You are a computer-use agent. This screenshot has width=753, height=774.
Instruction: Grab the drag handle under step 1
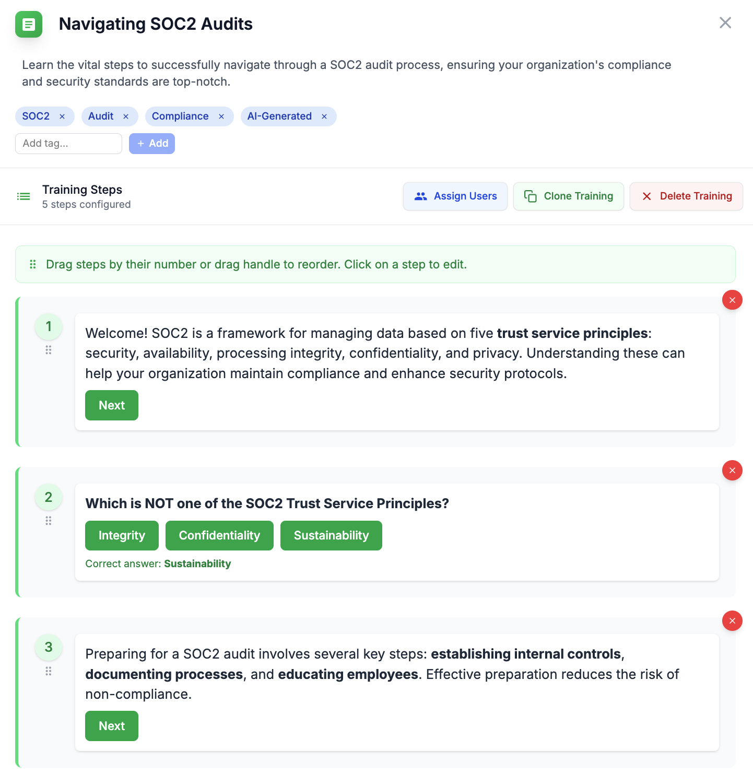[x=49, y=350]
